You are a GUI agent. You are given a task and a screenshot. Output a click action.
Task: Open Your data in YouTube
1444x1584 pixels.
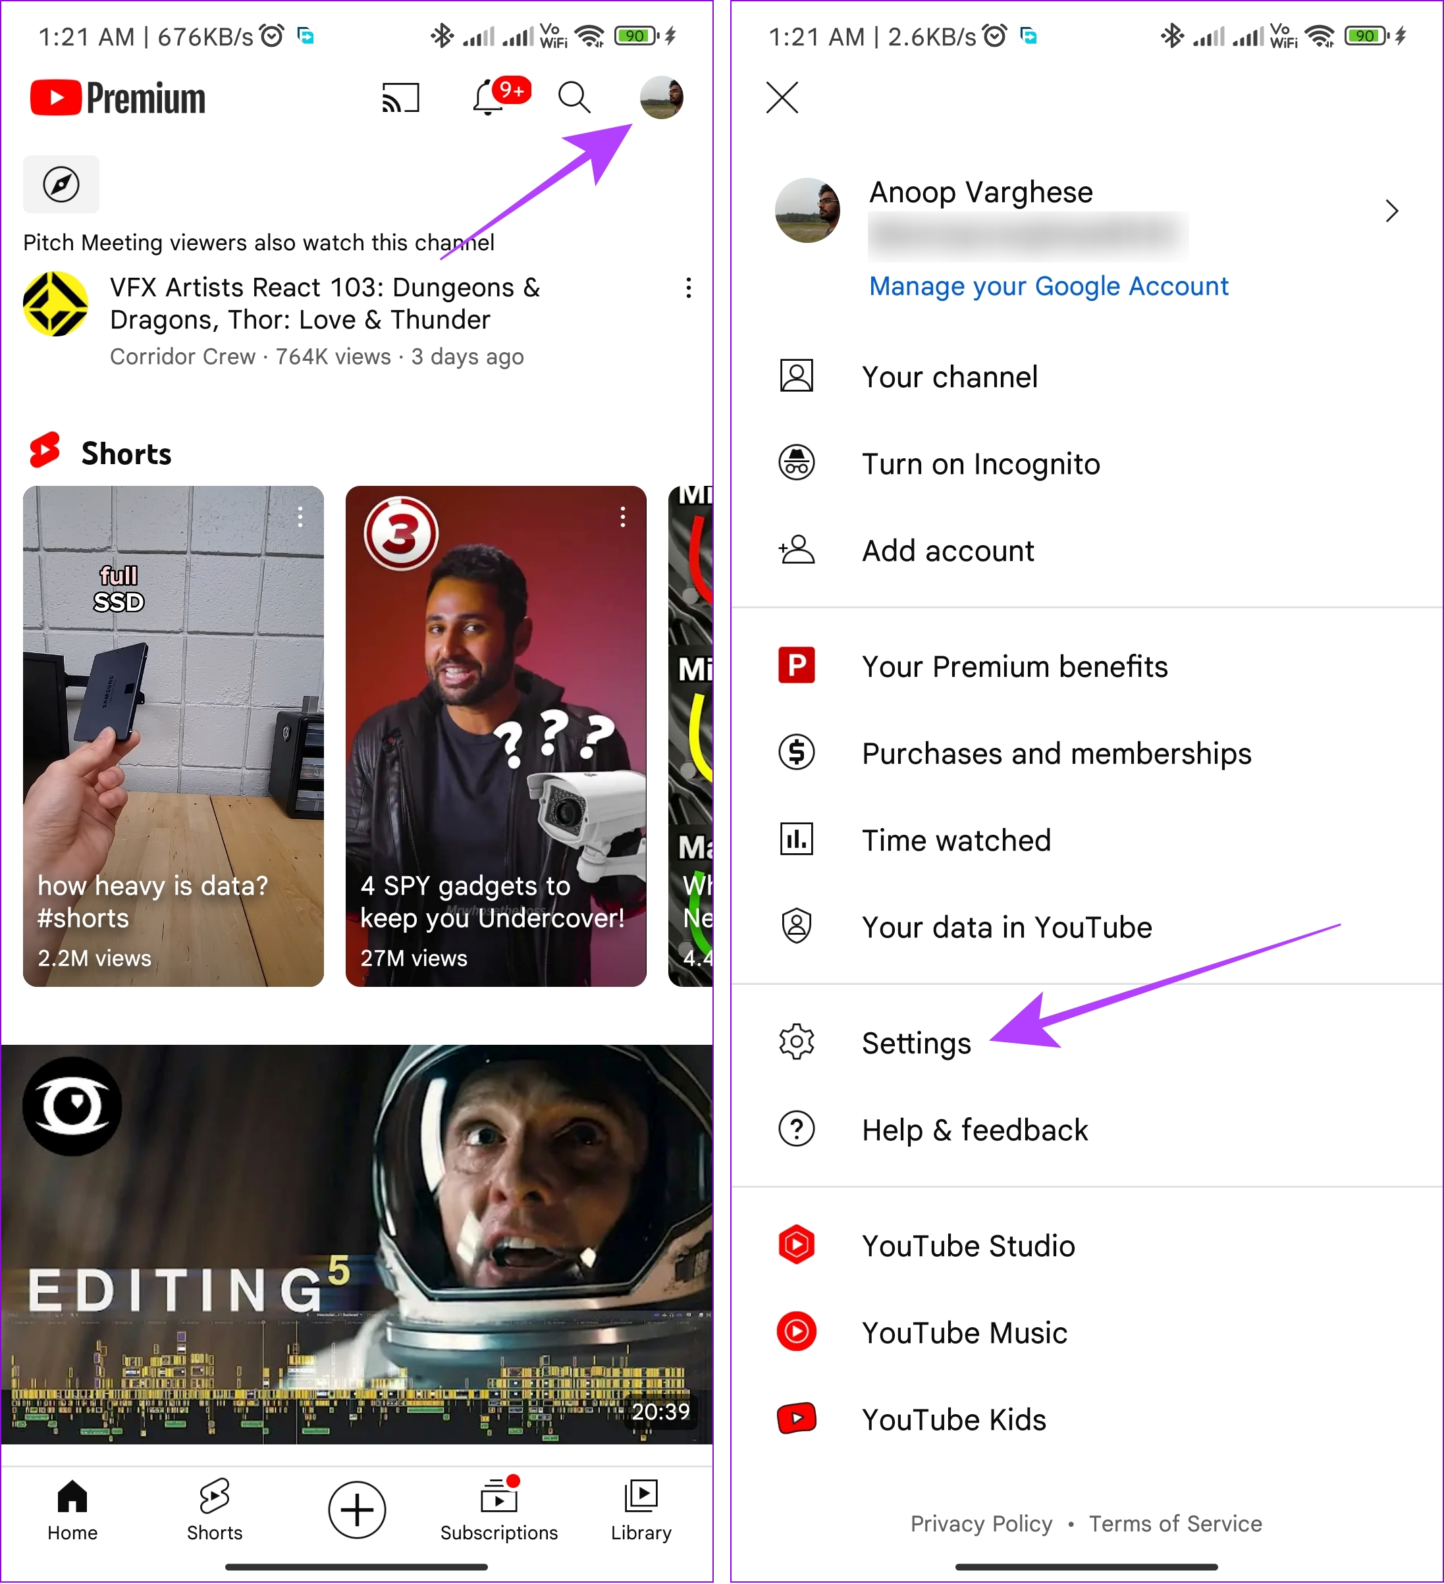pyautogui.click(x=1086, y=927)
